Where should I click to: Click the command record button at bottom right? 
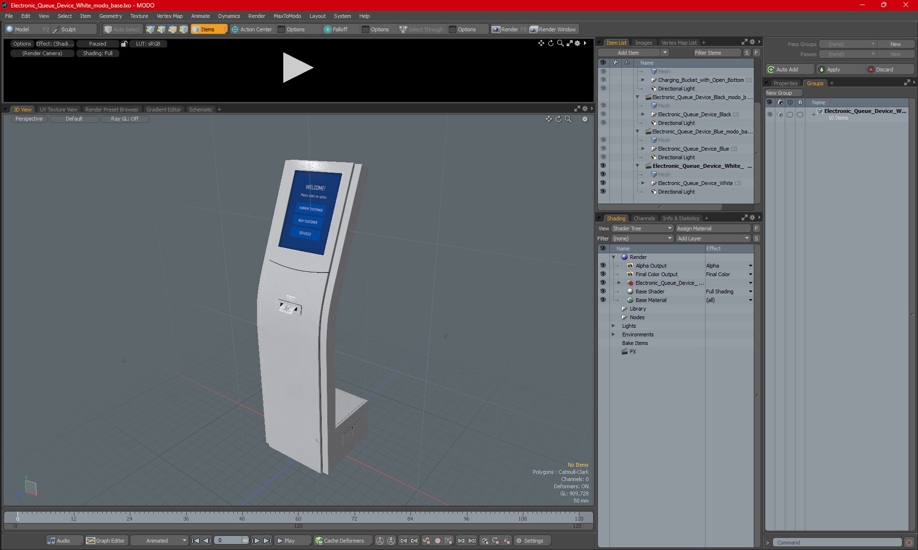coord(909,542)
